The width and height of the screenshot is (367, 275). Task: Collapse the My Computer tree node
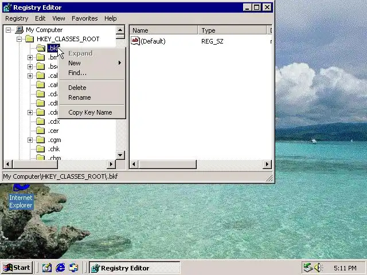click(x=8, y=30)
